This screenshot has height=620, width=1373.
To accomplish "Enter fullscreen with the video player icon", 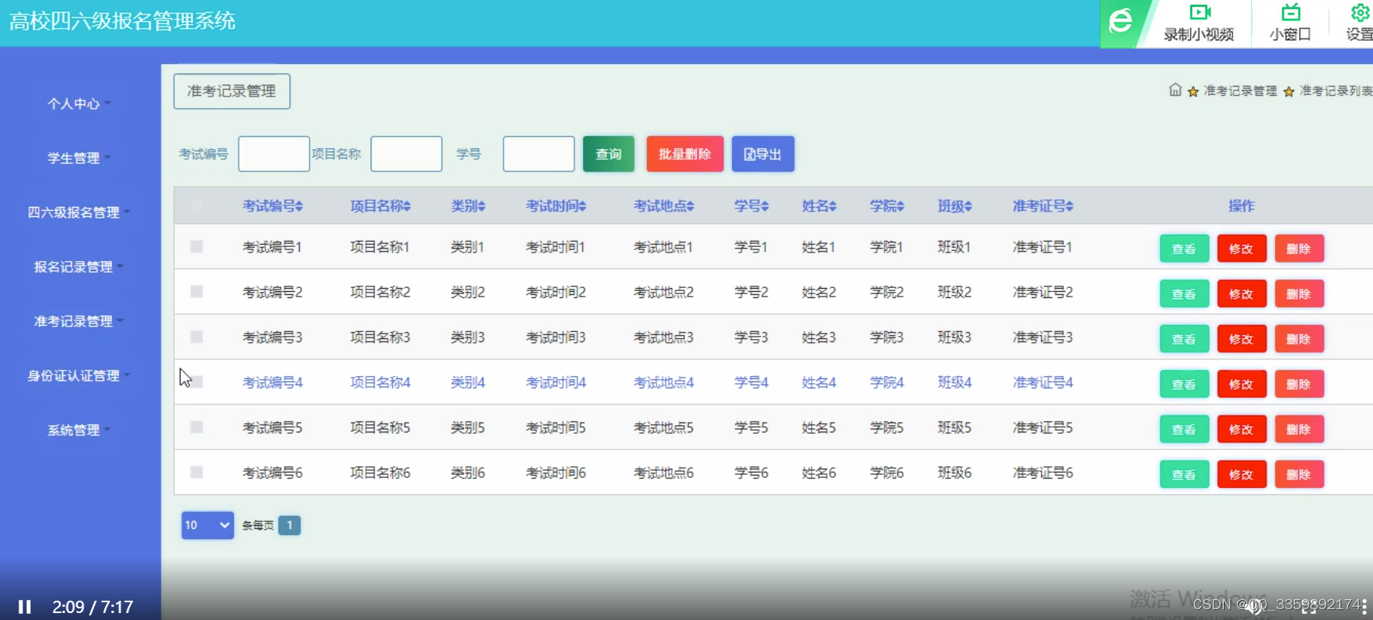I will (1309, 607).
